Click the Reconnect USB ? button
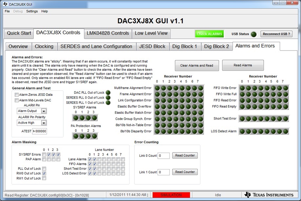The image size is (301, 201). (276, 34)
